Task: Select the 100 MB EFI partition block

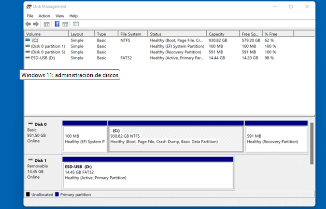Action: [85, 137]
